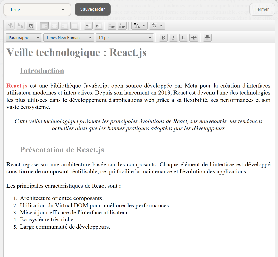Toggle left text alignment
Viewport: 278px width, 257px height.
(x=44, y=26)
